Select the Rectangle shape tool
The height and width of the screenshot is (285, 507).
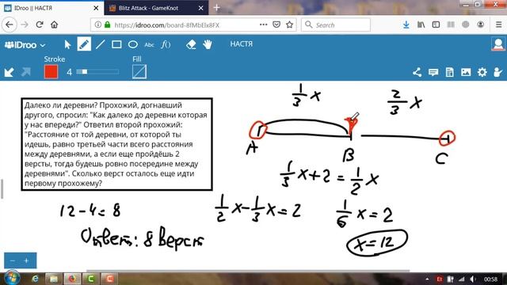click(116, 44)
